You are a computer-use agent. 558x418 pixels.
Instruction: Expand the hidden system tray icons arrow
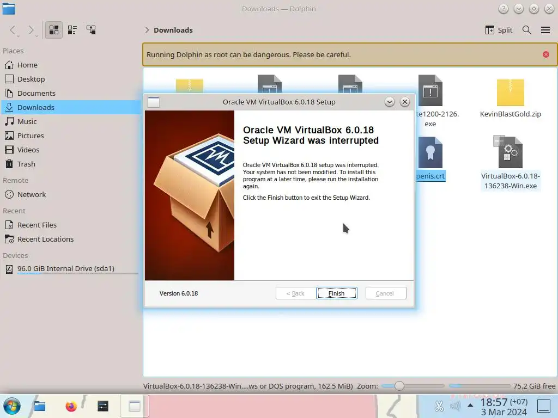pos(470,405)
